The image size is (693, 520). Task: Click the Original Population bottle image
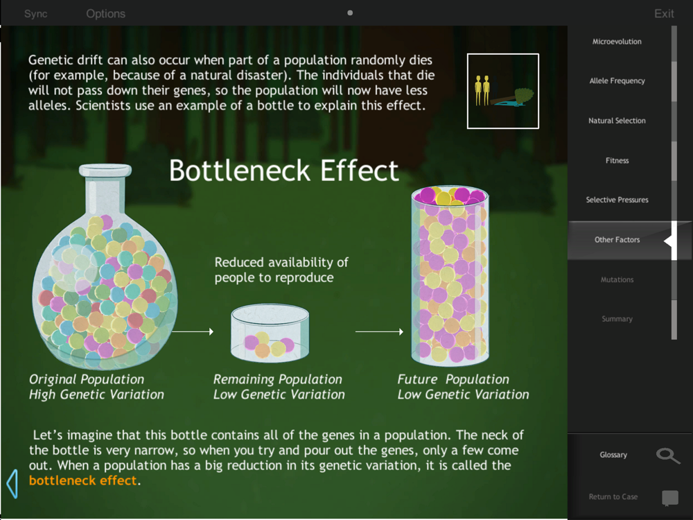click(x=105, y=267)
